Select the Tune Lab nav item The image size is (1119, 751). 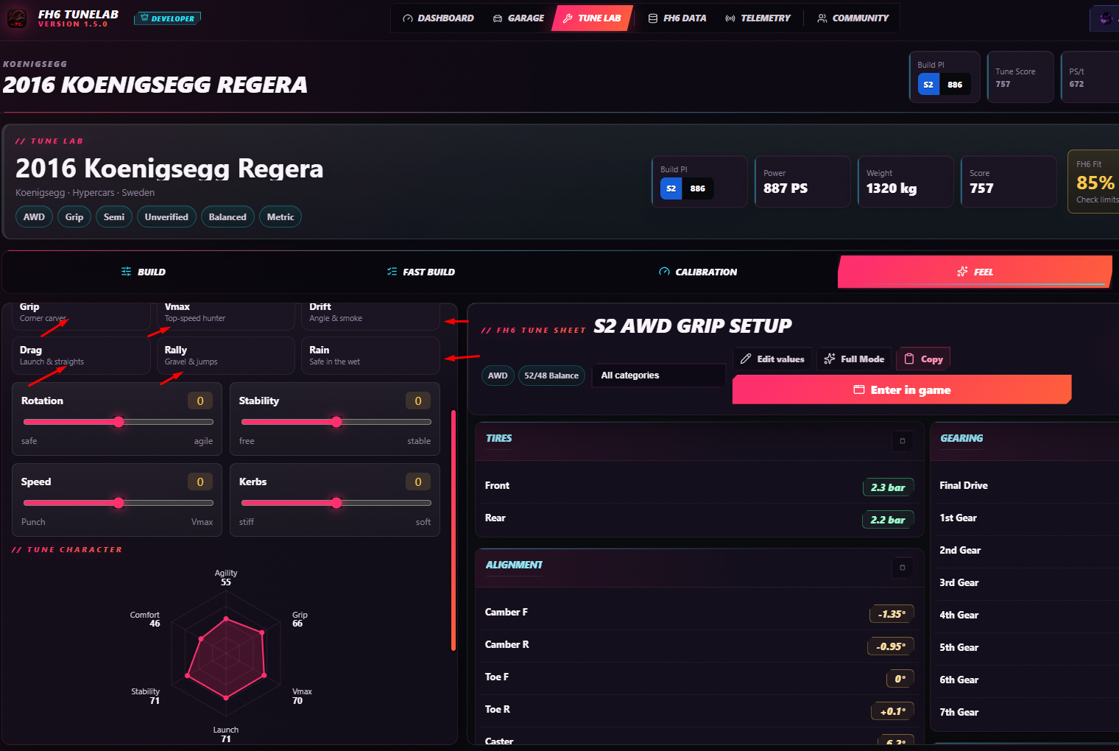pos(592,18)
